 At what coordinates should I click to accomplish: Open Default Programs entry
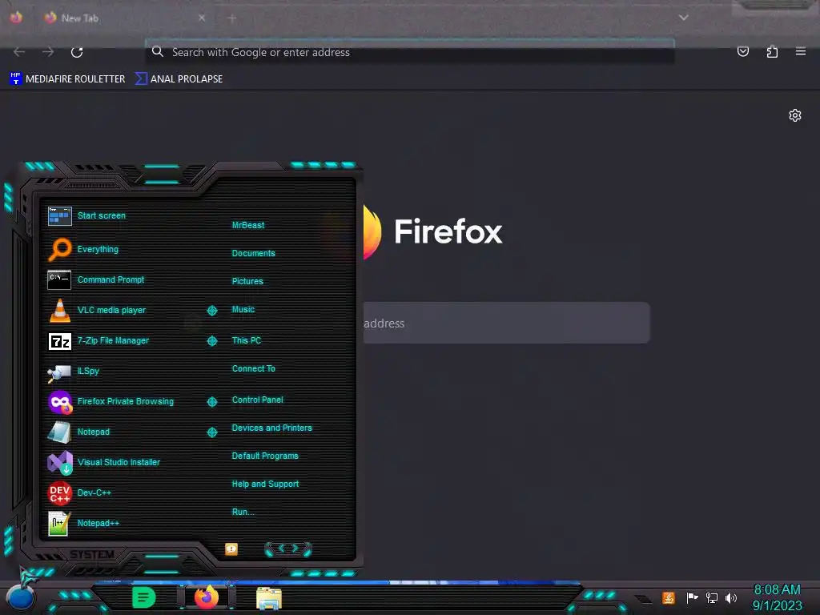[x=265, y=456]
